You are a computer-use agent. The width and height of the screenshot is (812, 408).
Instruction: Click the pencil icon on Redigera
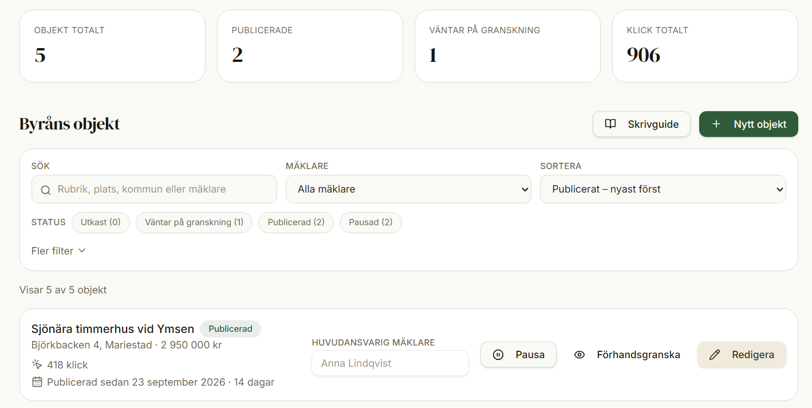[x=715, y=355]
